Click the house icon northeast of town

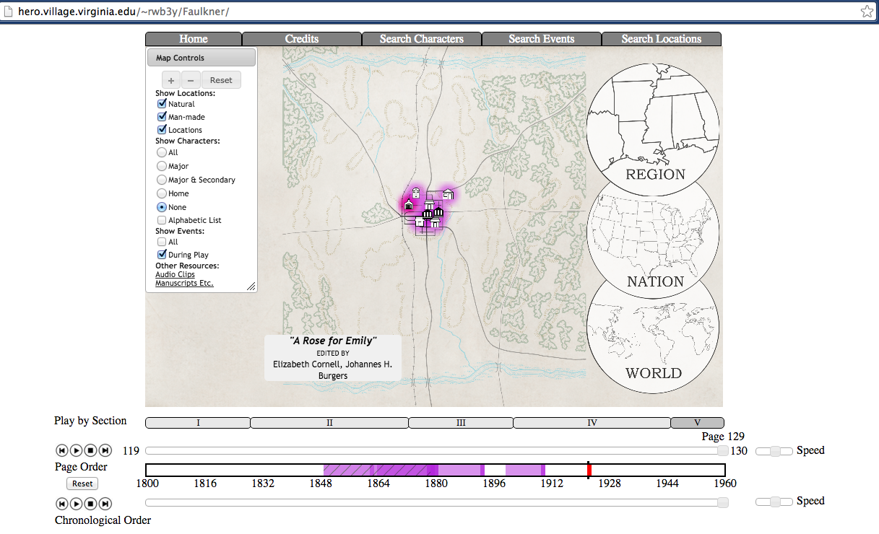point(449,193)
